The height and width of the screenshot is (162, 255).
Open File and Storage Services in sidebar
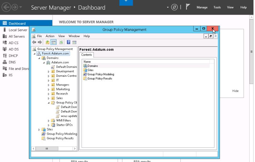pyautogui.click(x=19, y=69)
